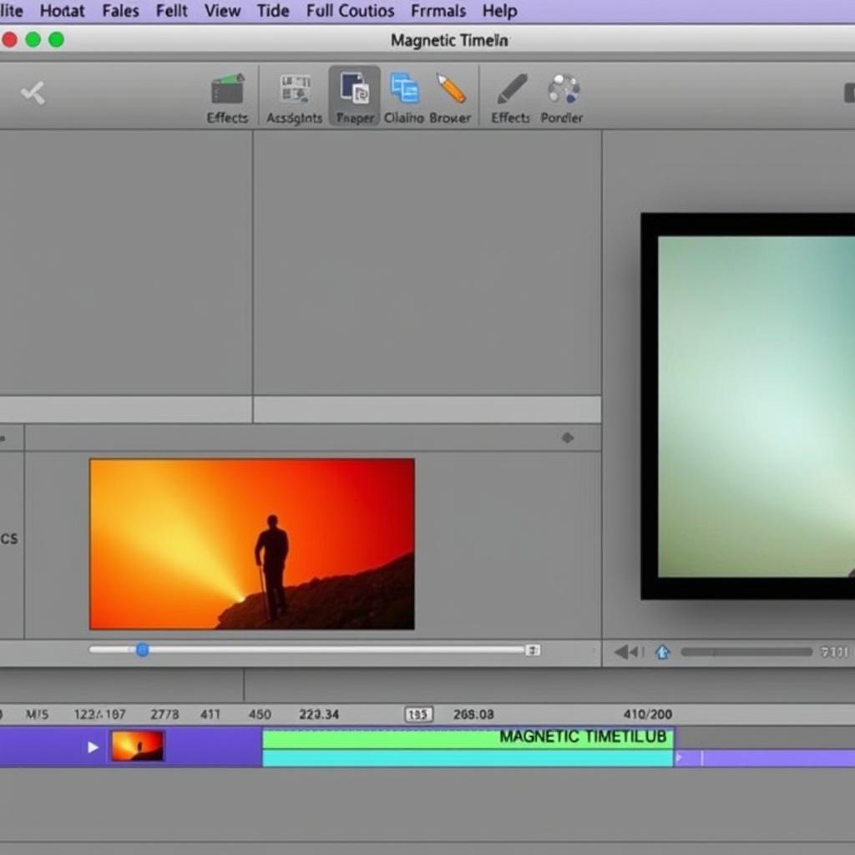The image size is (855, 855).
Task: Click the rewind playback control under the viewer
Action: click(628, 651)
